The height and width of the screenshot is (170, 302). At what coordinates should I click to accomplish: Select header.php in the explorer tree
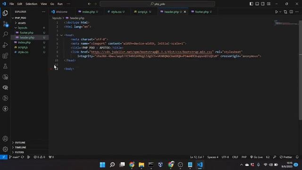pyautogui.click(x=27, y=38)
